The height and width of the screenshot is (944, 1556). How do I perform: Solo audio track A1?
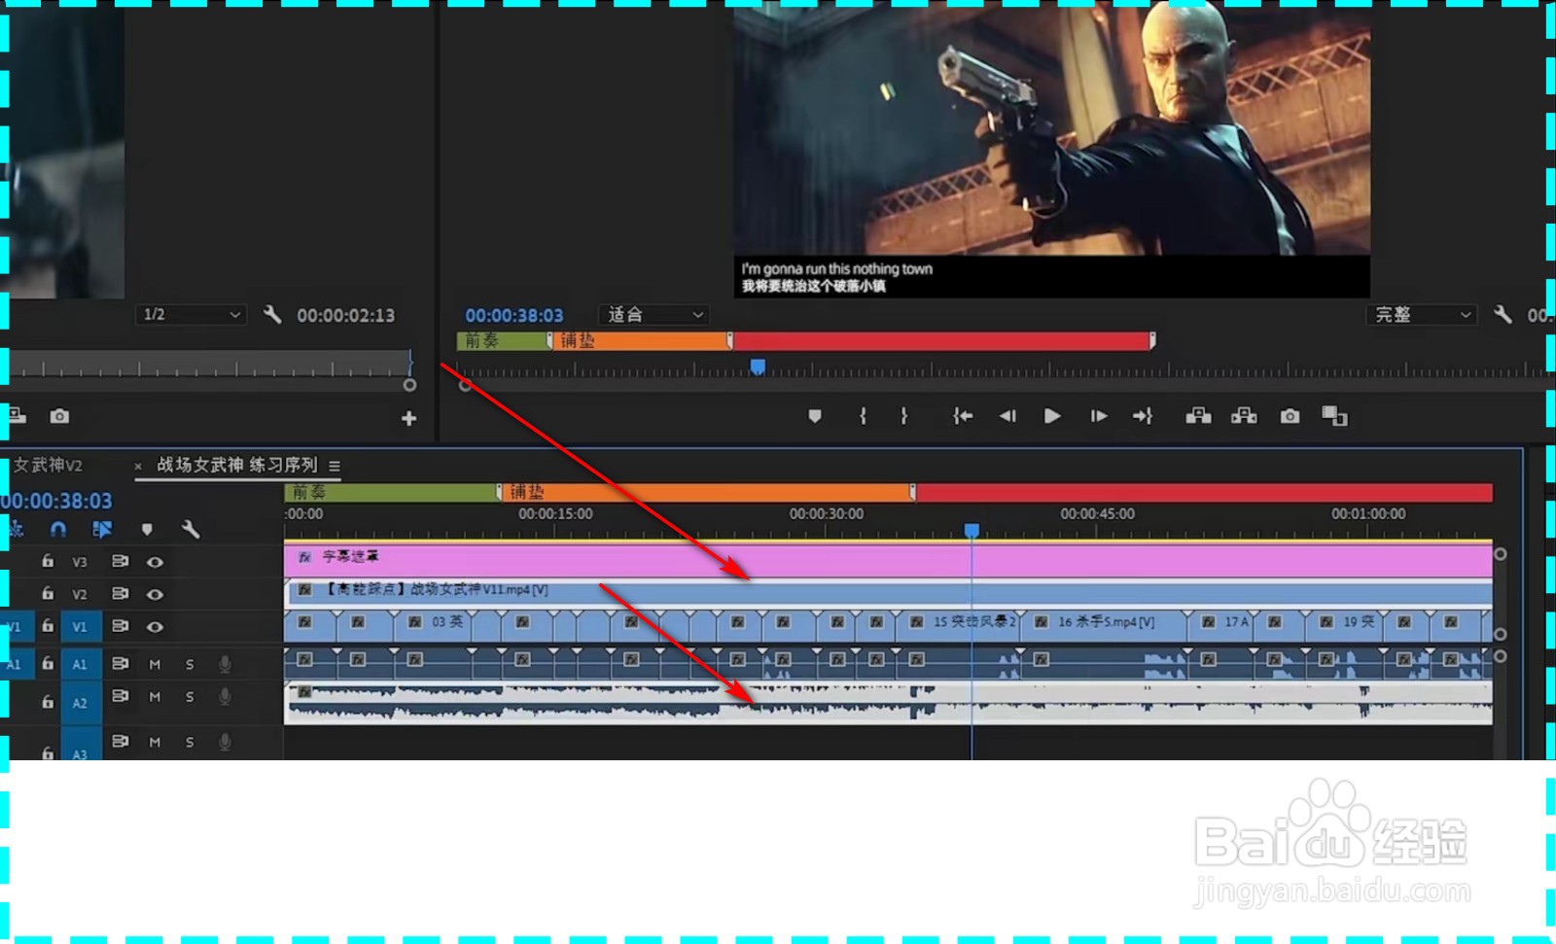click(x=190, y=664)
